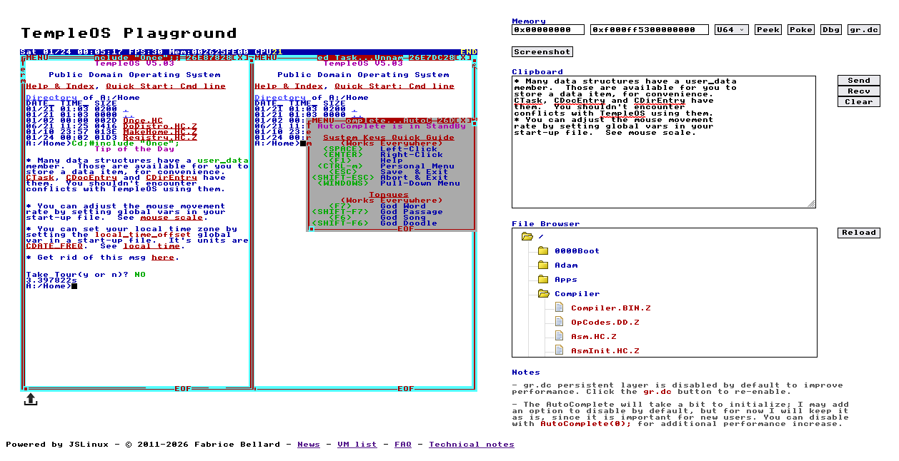Click Quick Start: Cmd line in left terminal
Screen dimensions: 899x461
(166, 86)
